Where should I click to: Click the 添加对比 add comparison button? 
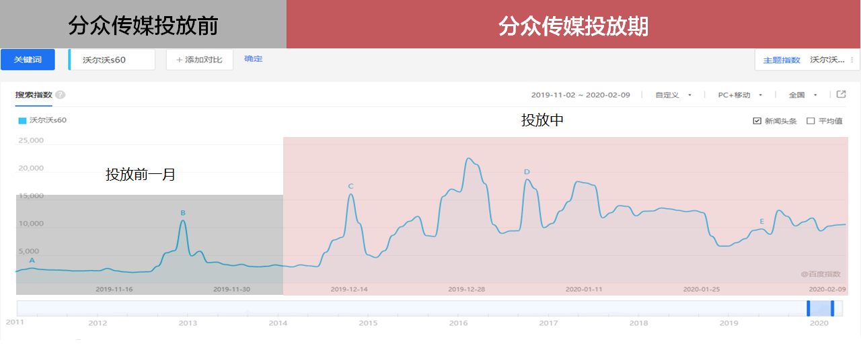[x=200, y=60]
